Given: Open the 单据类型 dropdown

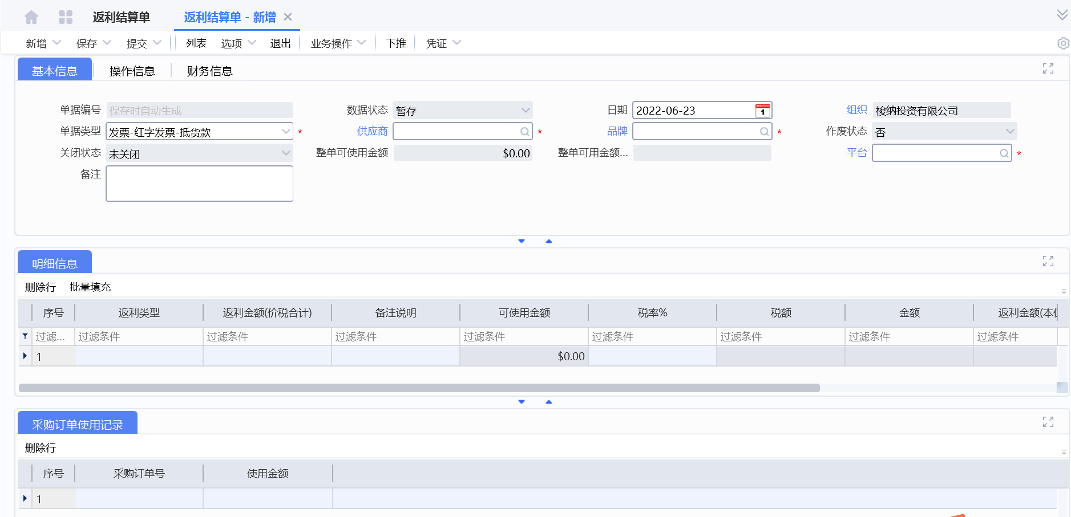Looking at the screenshot, I should pyautogui.click(x=286, y=132).
